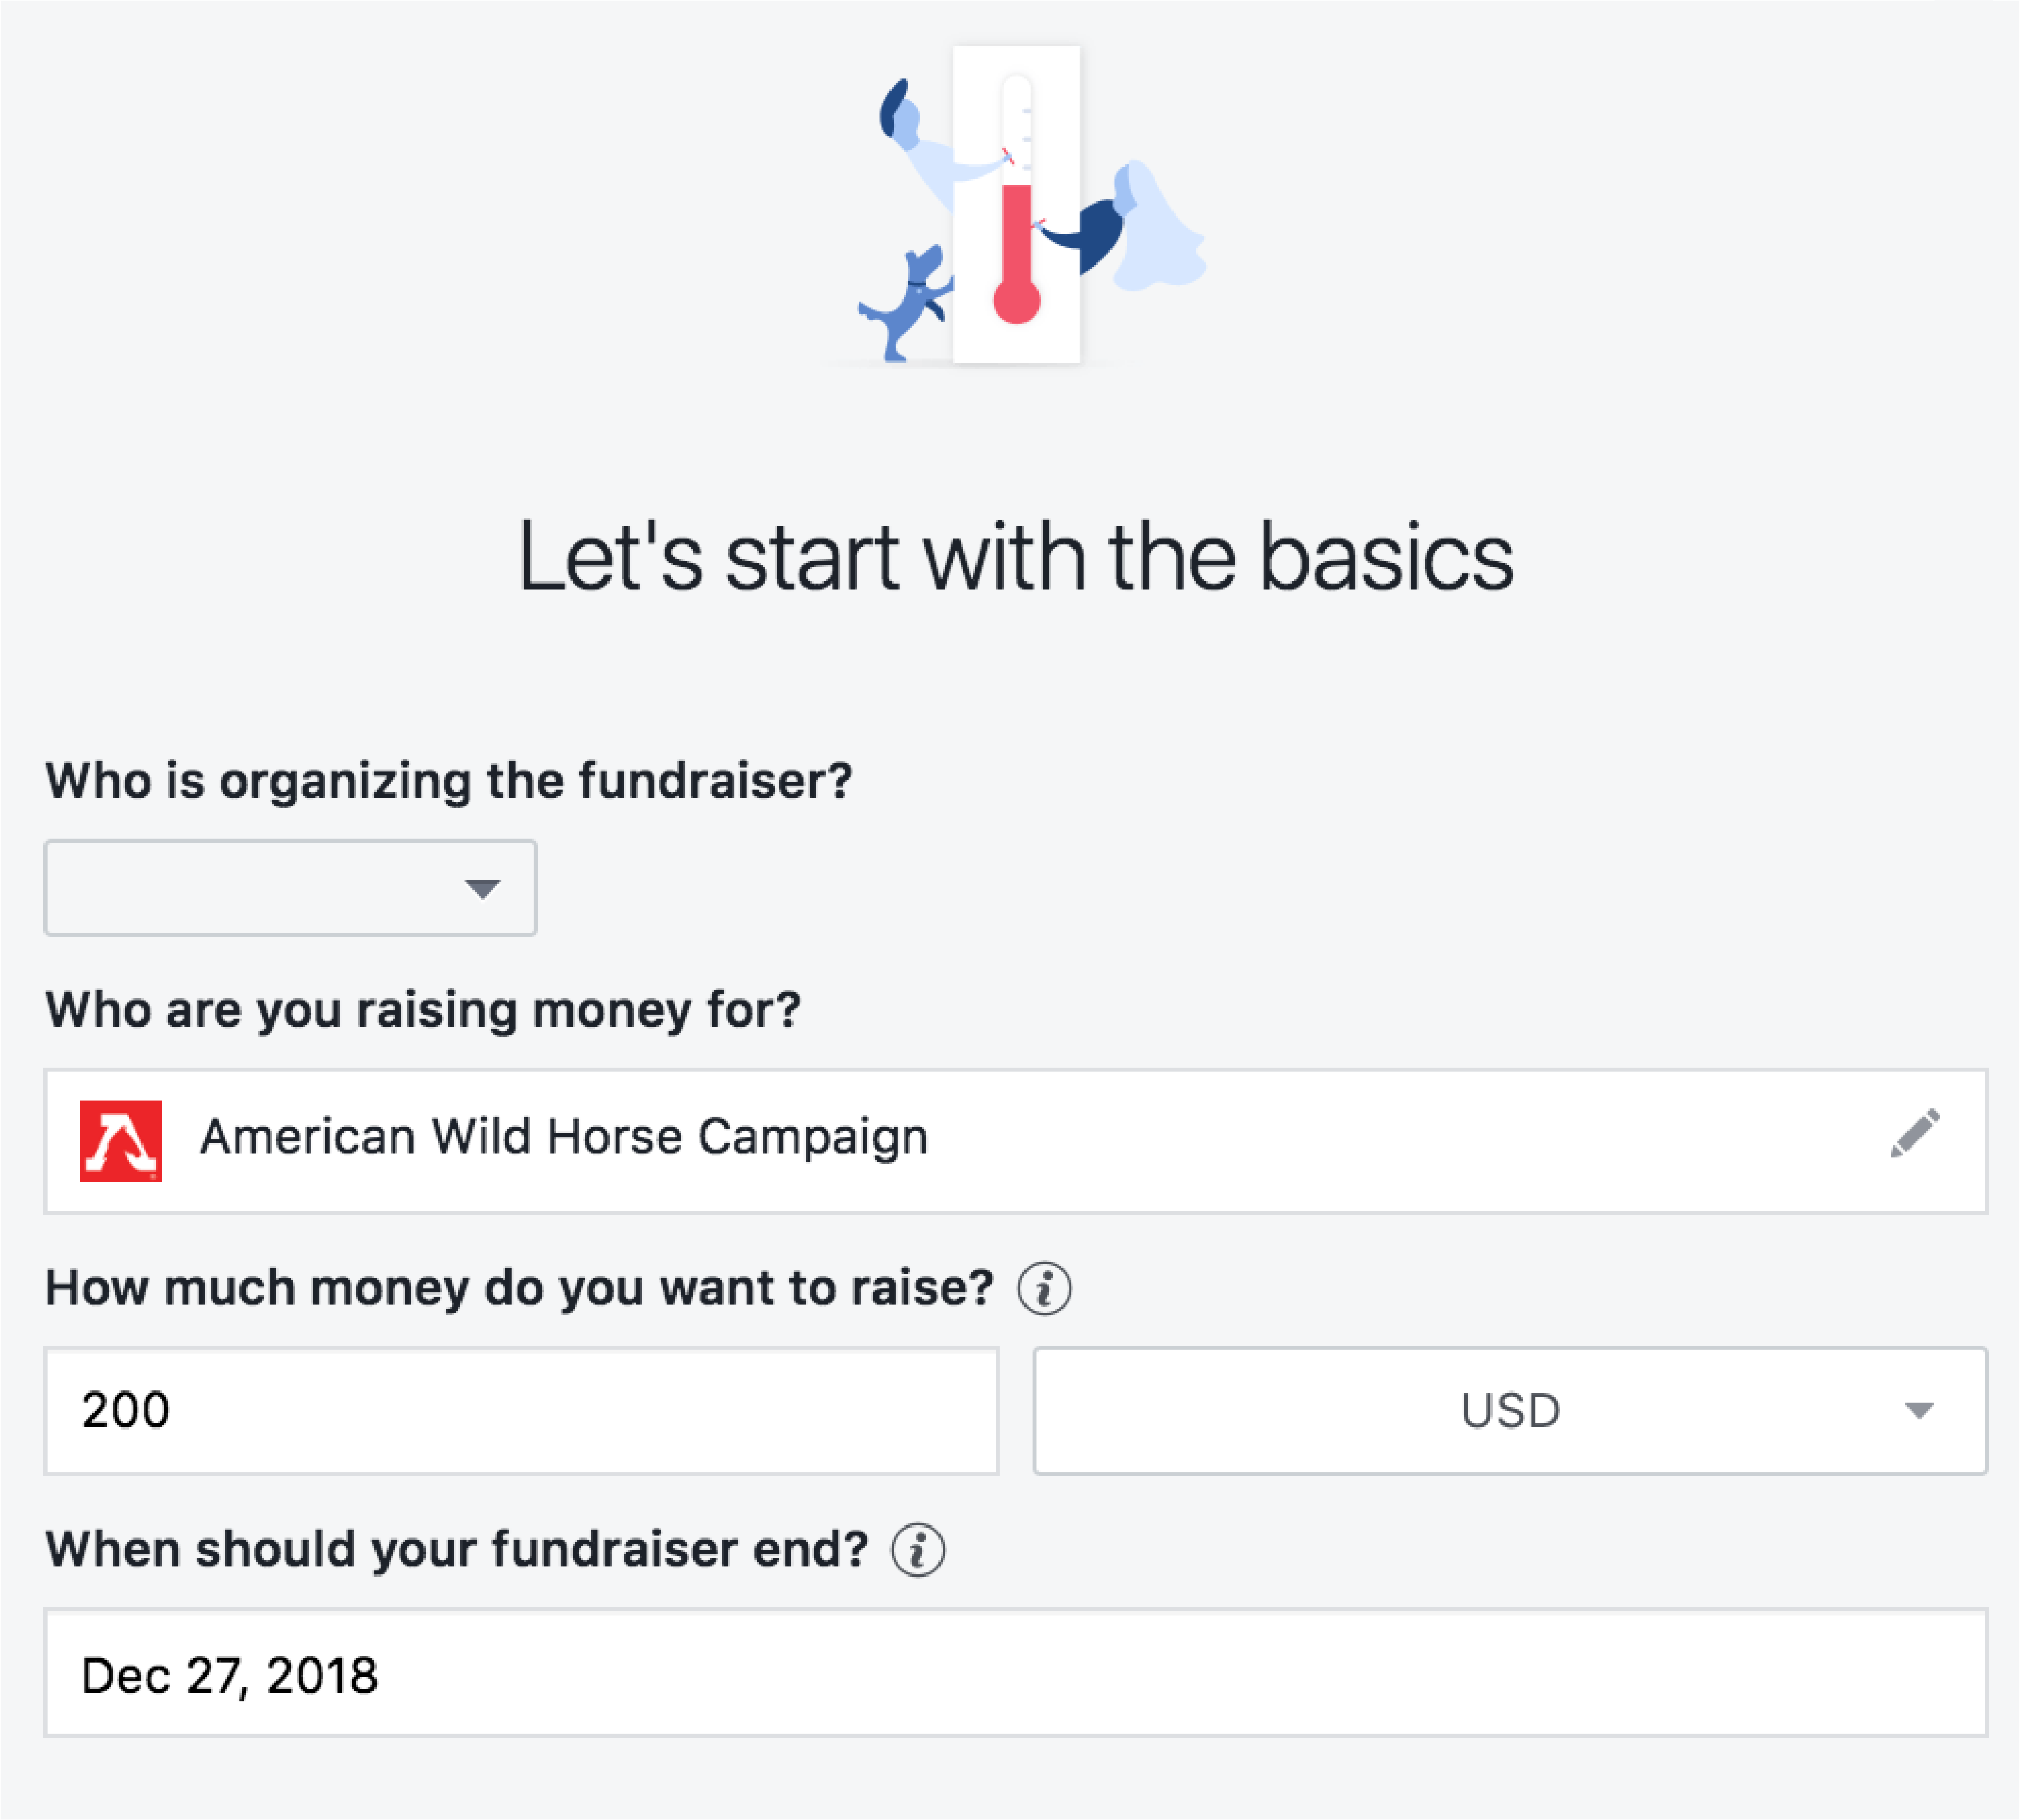This screenshot has width=2020, height=1820.
Task: Open the fundraiser organizer dropdown
Action: tap(290, 888)
